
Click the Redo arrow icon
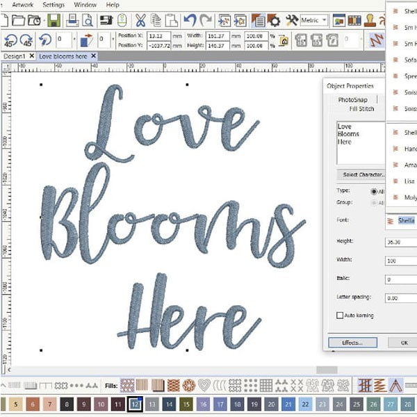(206, 20)
